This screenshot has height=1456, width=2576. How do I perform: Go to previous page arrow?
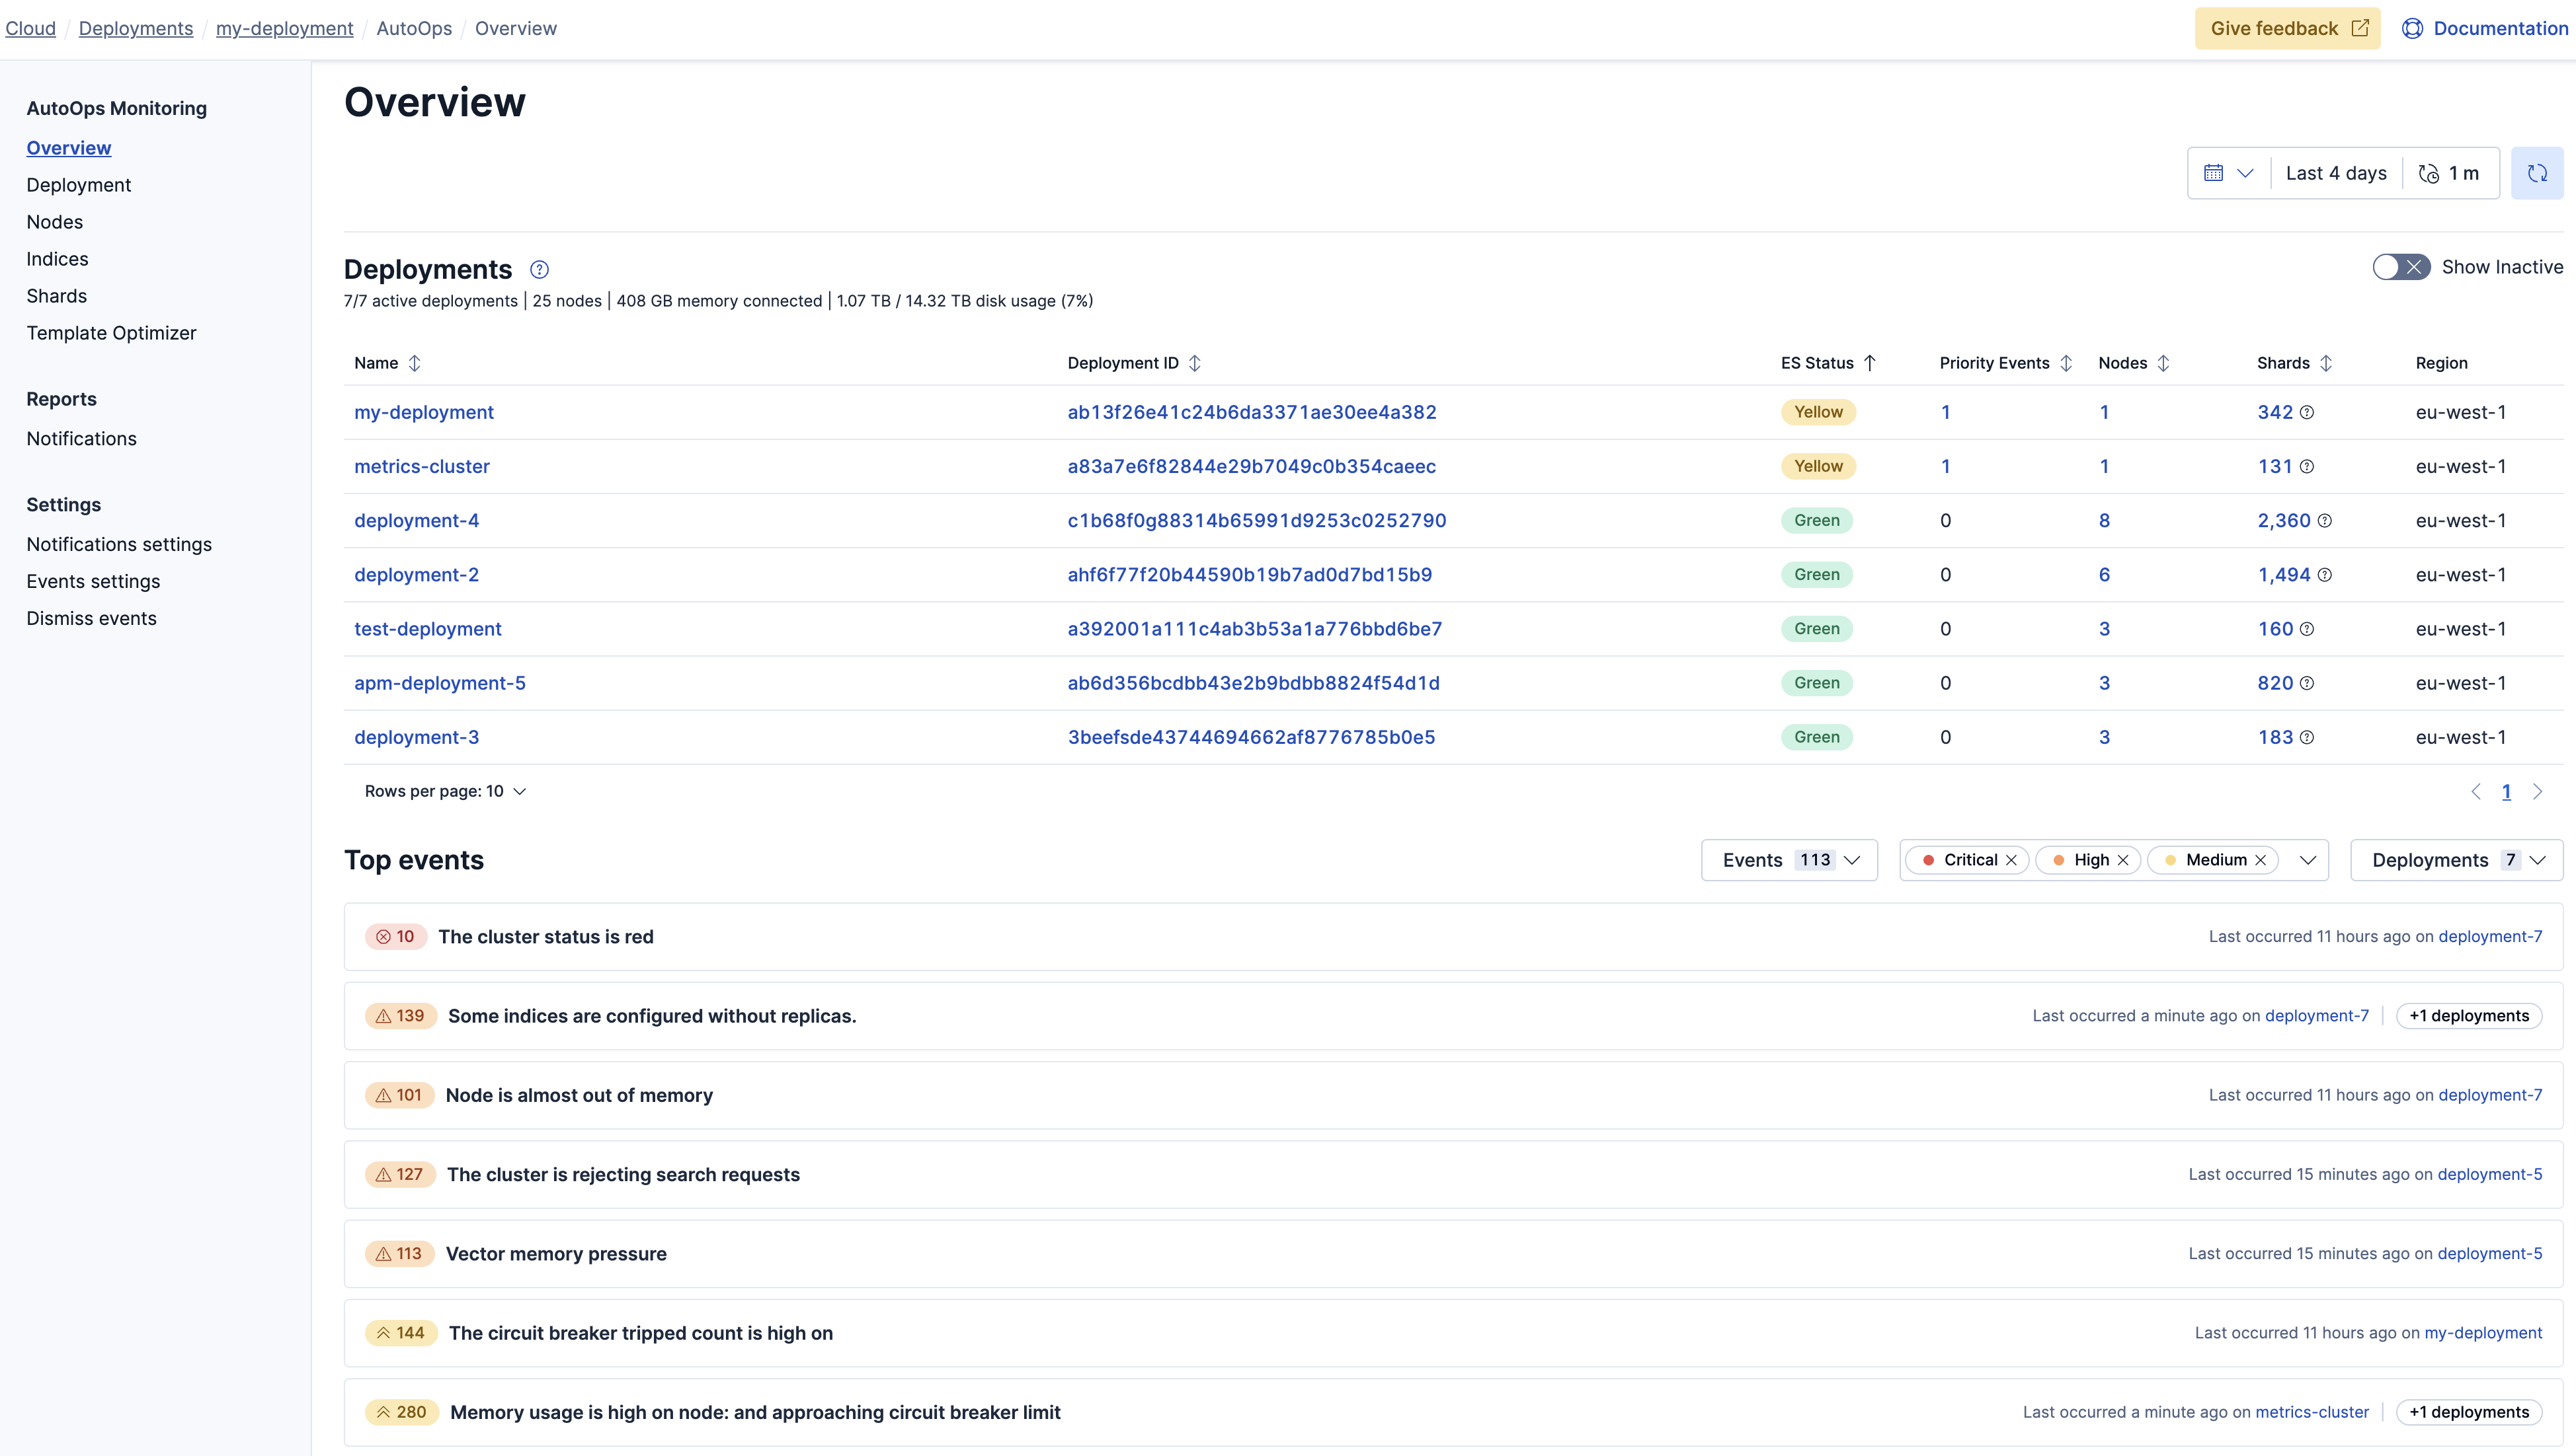coord(2476,791)
